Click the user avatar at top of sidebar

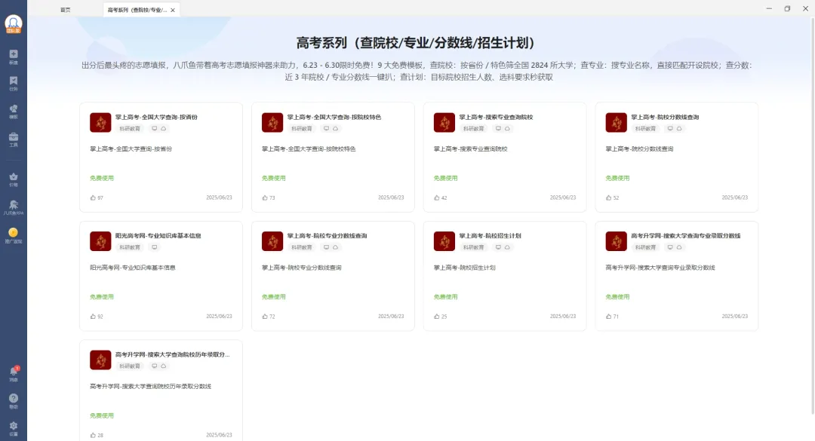coord(14,23)
